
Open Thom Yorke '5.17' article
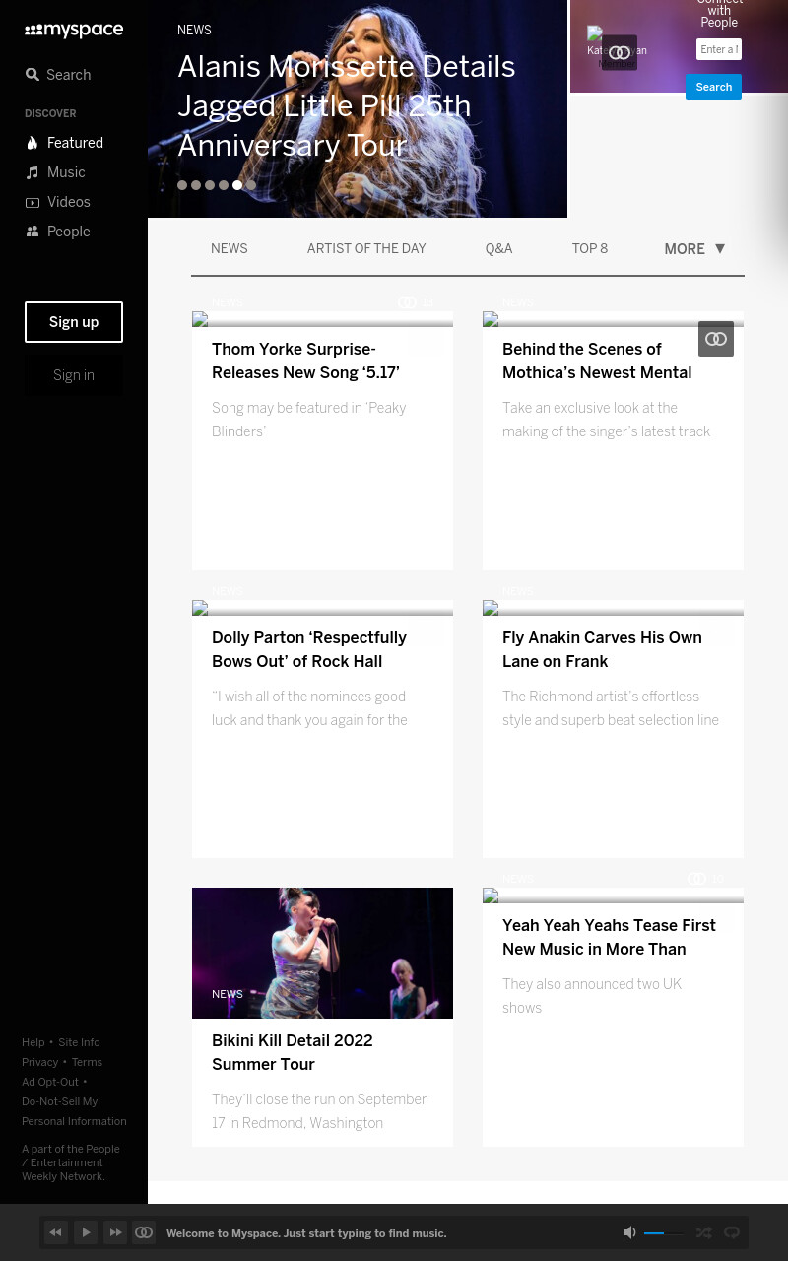[x=305, y=361]
